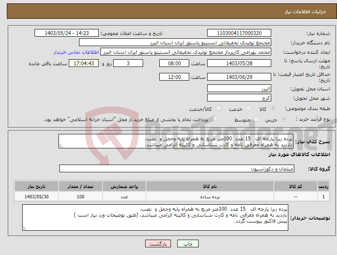Screen dimensions: 337x255
Task: Click the announcement date field 1403/05/24 - 14:23
Action: [x=66, y=33]
